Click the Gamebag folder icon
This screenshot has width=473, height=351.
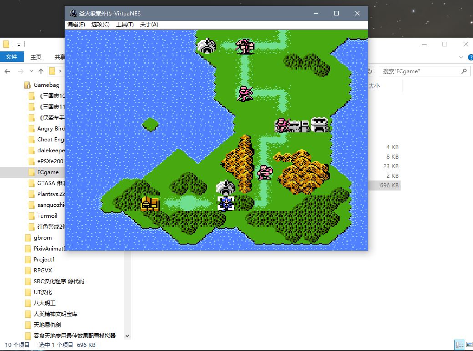tap(27, 85)
